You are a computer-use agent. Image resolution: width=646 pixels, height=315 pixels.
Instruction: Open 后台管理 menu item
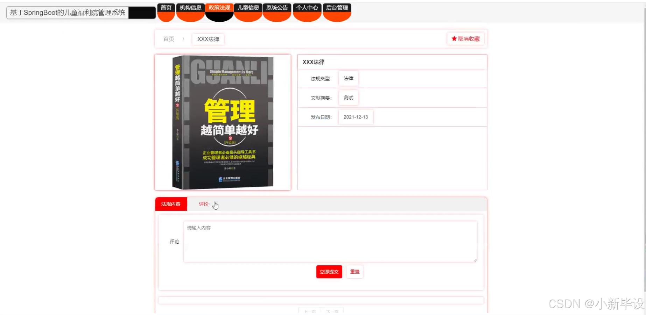[x=337, y=8]
